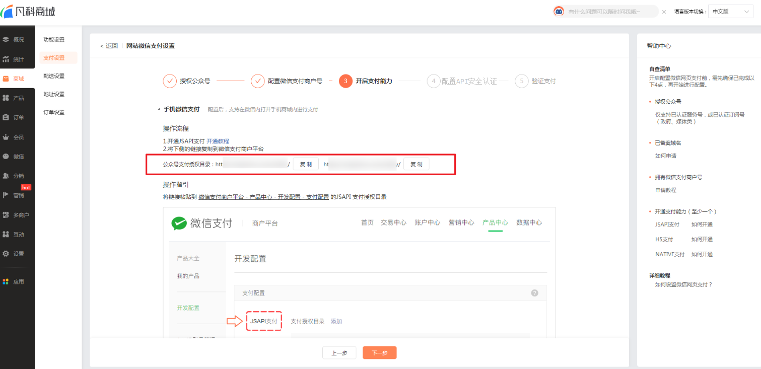This screenshot has width=761, height=369.
Task: Open the 分销 distribution sidebar icon
Action: click(6, 176)
